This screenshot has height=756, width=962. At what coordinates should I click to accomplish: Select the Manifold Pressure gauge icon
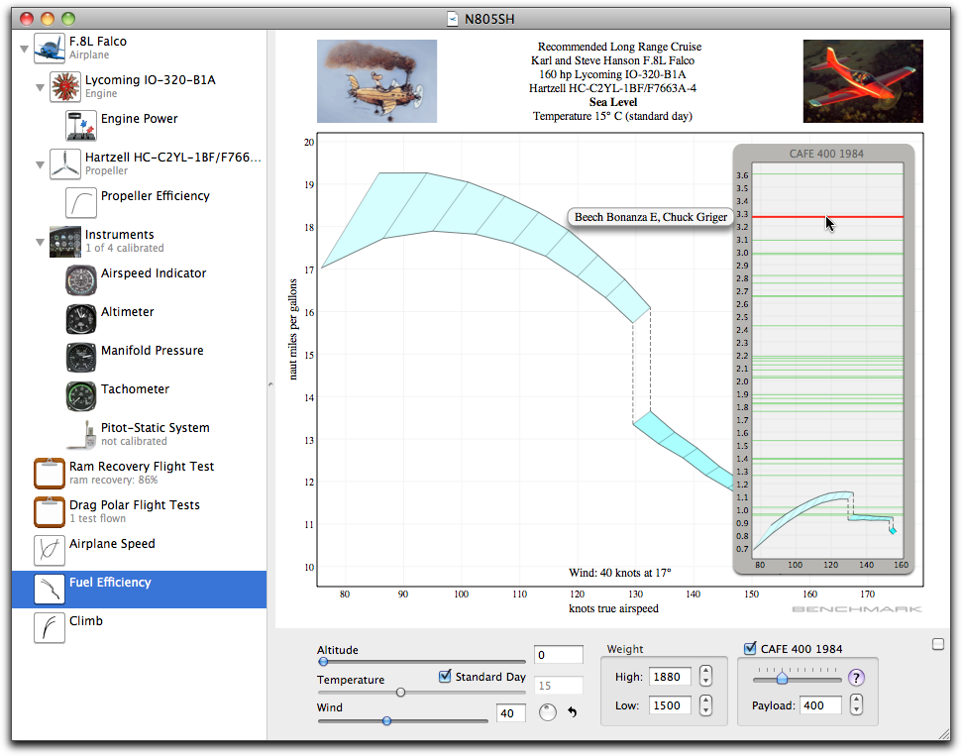(81, 357)
